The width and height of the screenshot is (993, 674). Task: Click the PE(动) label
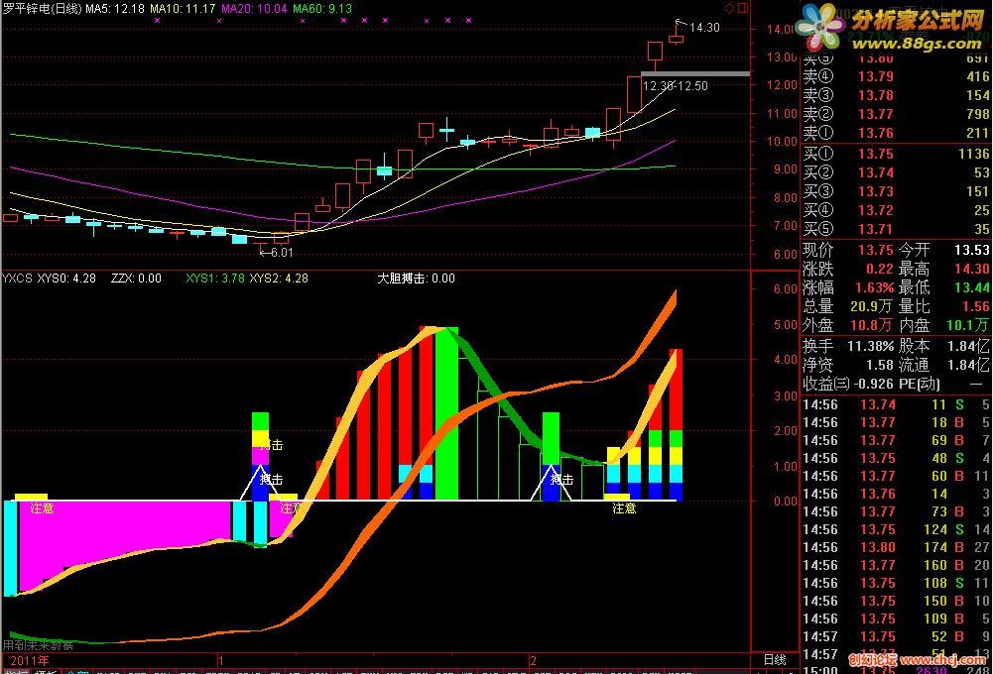click(920, 385)
